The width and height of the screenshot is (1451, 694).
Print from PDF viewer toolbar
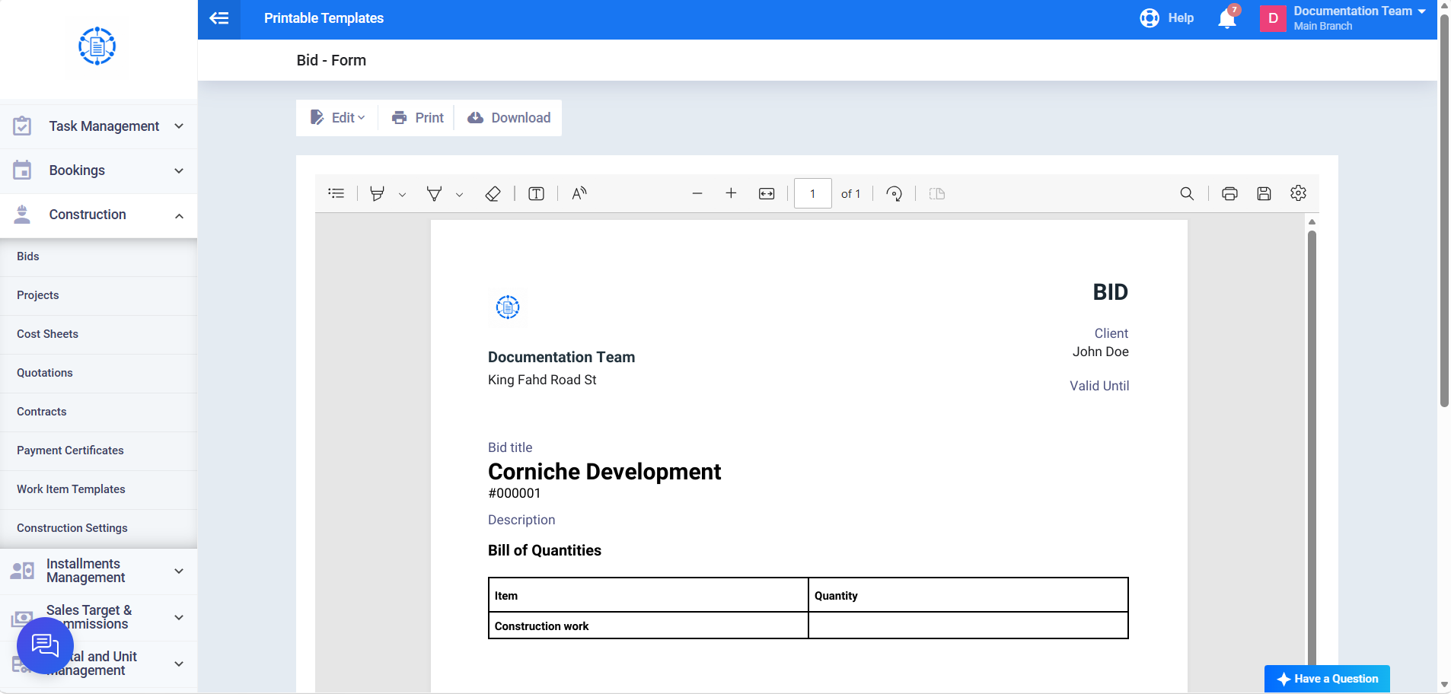1229,193
